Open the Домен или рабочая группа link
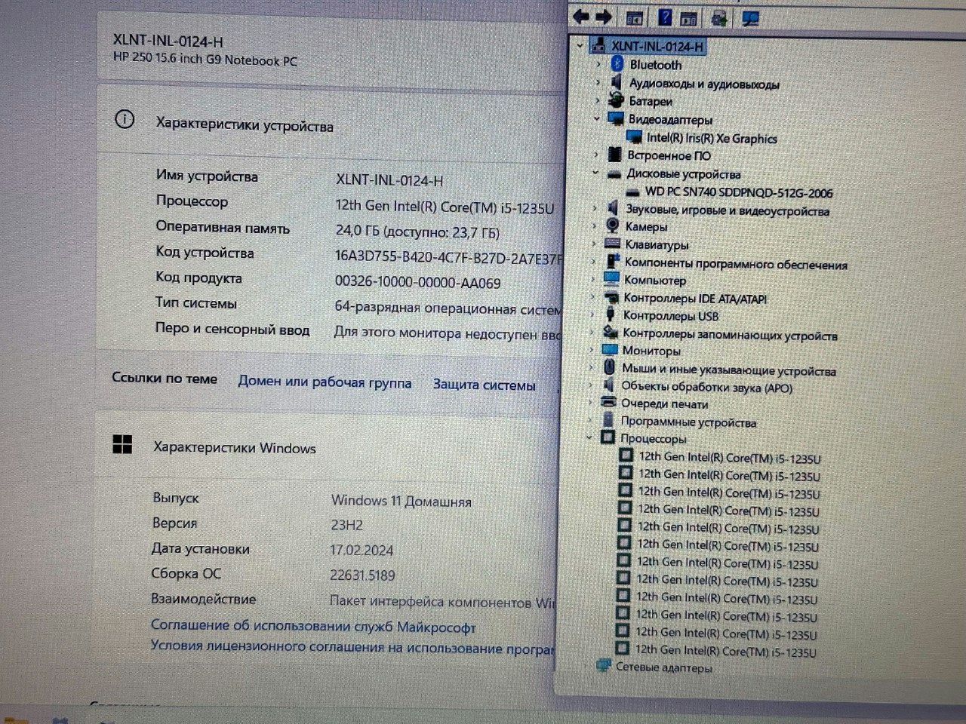 pyautogui.click(x=325, y=382)
